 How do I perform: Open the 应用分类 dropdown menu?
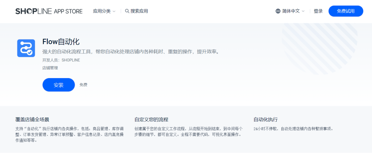104,11
